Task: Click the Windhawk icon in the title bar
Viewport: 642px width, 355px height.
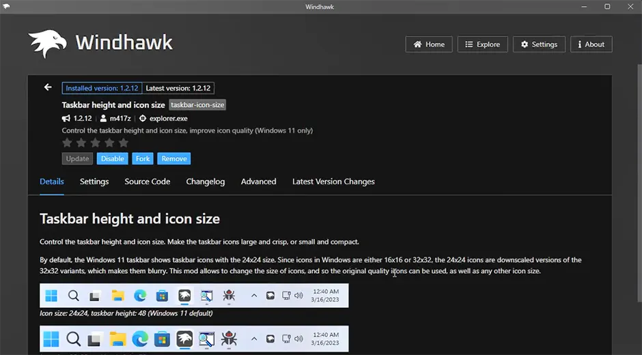Action: pos(6,7)
